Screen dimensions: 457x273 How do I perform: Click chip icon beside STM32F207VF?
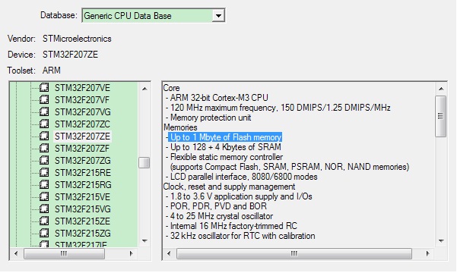[44, 100]
